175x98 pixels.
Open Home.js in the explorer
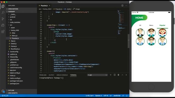[x=21, y=46]
